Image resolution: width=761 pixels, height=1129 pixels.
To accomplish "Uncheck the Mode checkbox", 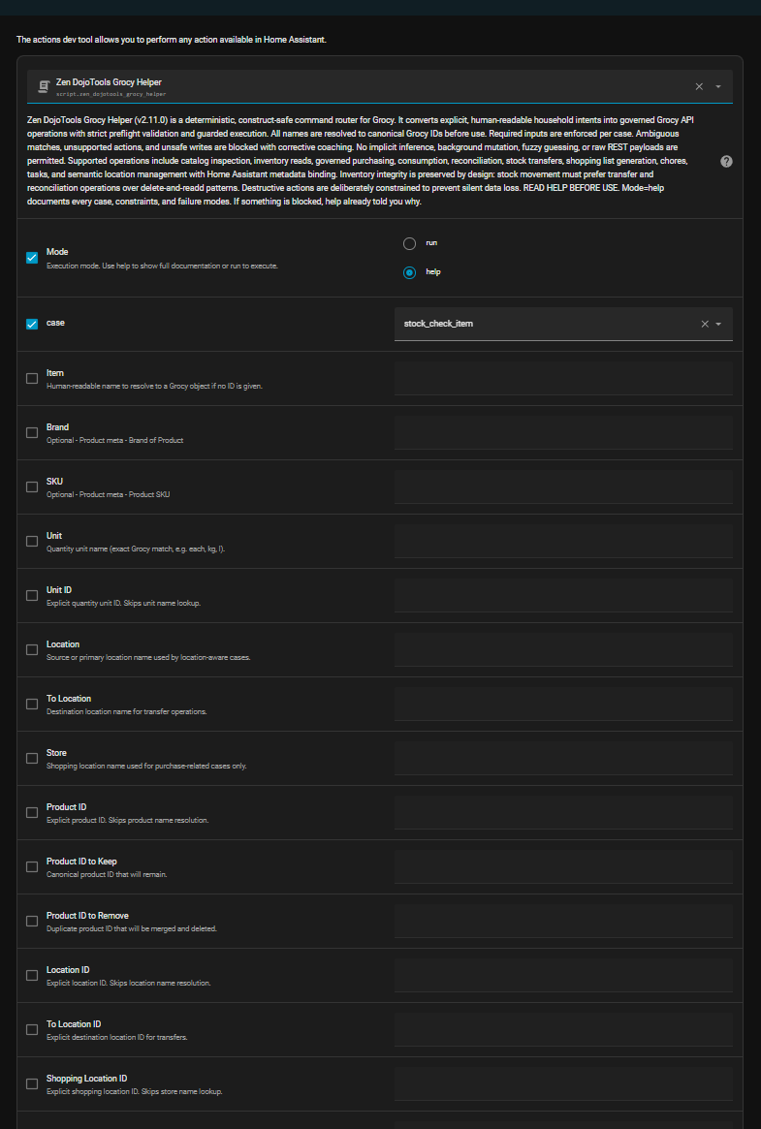I will click(32, 258).
